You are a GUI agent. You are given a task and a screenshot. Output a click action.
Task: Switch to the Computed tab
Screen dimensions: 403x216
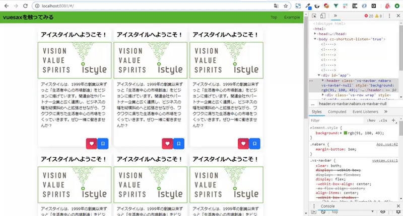pos(337,112)
